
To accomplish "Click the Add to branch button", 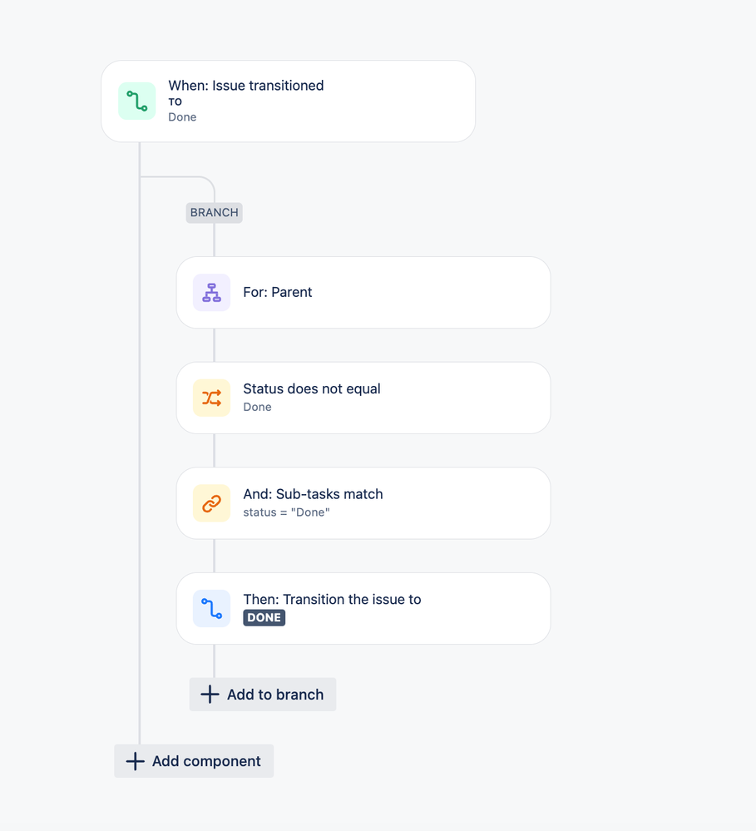I will tap(262, 694).
